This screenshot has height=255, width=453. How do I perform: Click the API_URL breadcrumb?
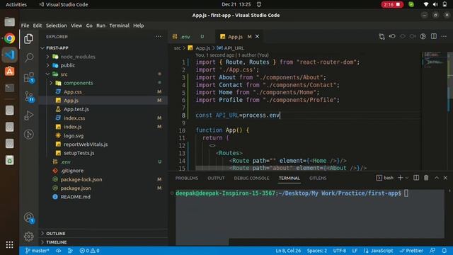231,48
